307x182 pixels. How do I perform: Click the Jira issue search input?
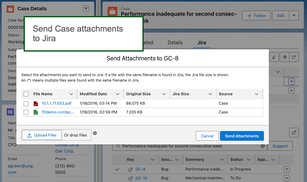pyautogui.click(x=189, y=146)
